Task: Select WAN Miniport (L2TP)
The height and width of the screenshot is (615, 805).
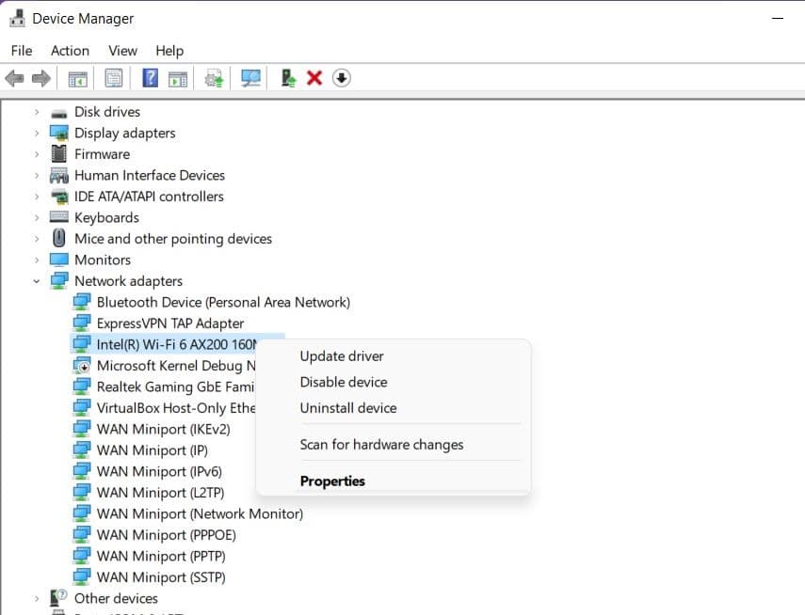Action: coord(161,493)
